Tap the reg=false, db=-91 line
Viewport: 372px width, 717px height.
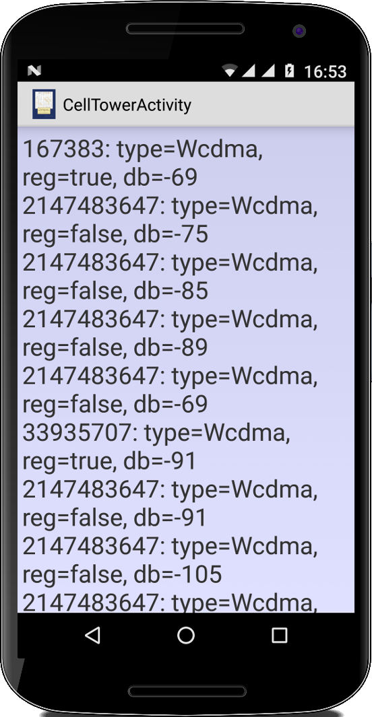tap(115, 518)
